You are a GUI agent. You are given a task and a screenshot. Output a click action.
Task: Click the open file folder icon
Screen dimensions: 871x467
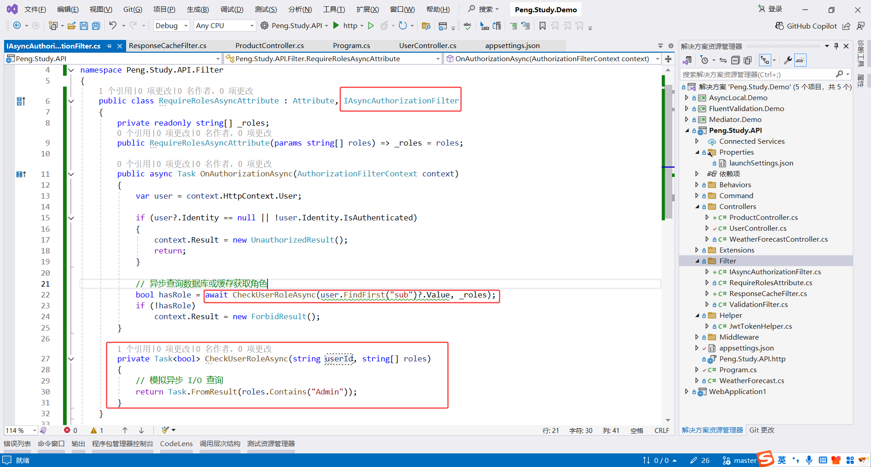(x=71, y=26)
